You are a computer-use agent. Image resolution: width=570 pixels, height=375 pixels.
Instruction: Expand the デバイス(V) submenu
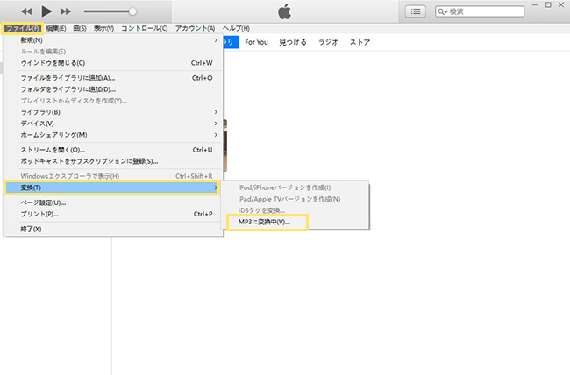pos(113,124)
